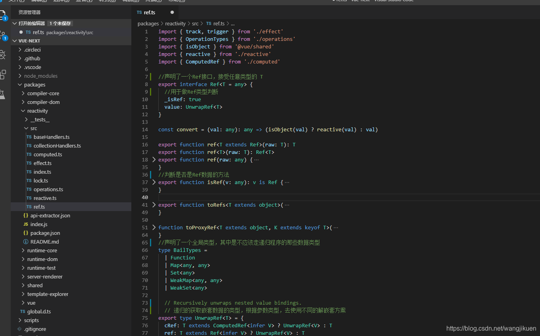This screenshot has height=336, width=540.
Task: Open the Source Control view icon
Action: (2, 35)
